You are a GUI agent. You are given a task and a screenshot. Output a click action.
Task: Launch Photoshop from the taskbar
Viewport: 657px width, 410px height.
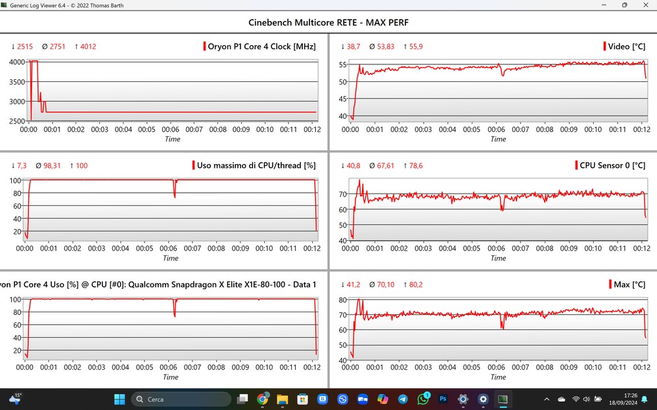tap(443, 399)
